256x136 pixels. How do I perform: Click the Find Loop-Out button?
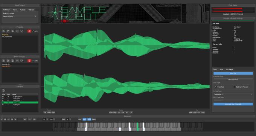point(233,80)
